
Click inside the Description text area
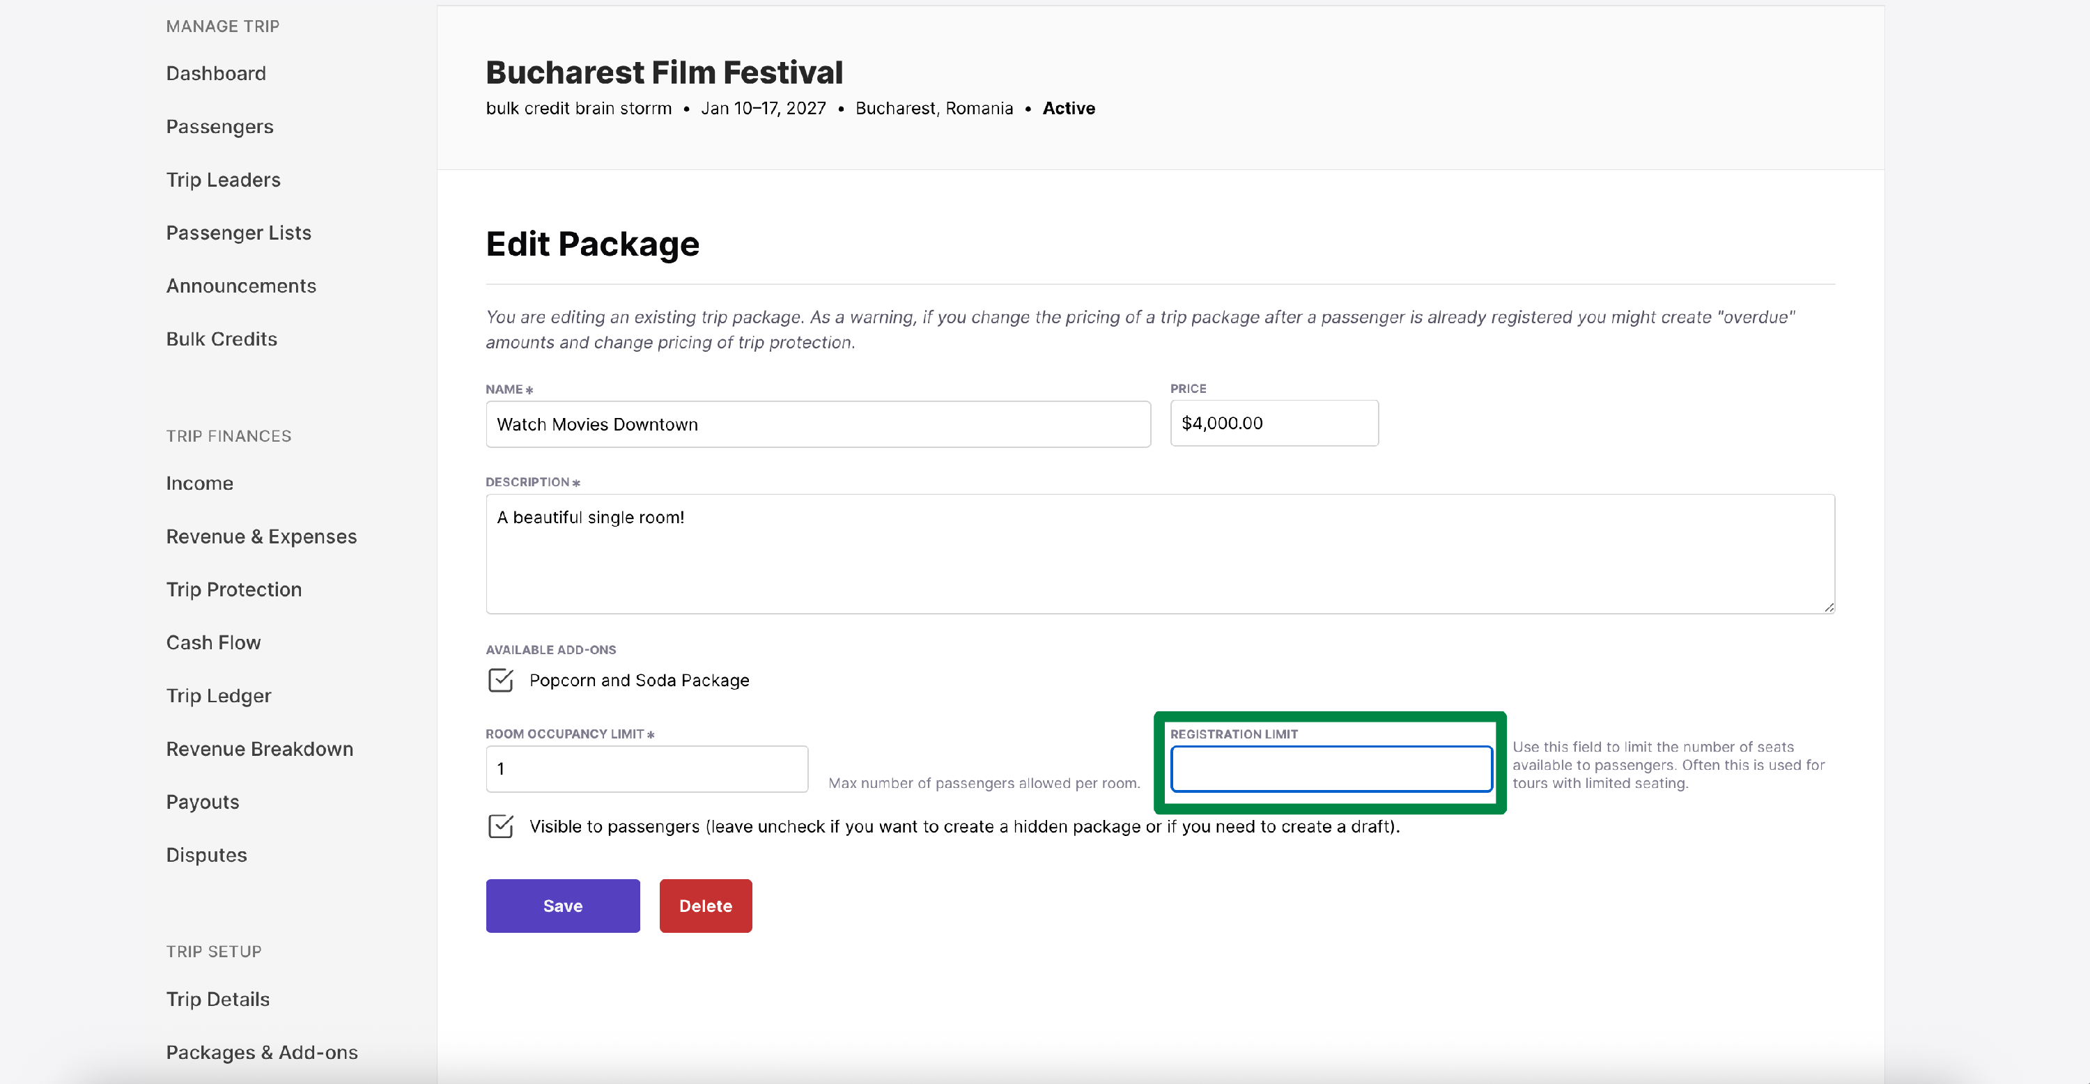[x=1159, y=553]
